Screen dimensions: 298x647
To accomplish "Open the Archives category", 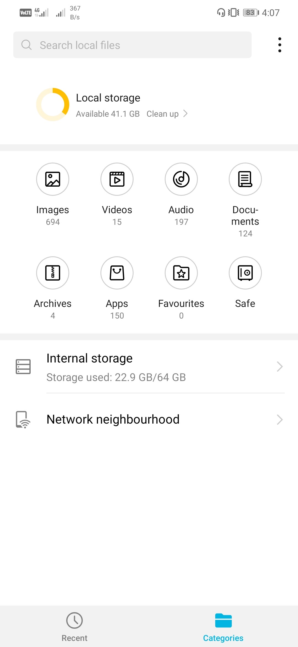I will 53,273.
